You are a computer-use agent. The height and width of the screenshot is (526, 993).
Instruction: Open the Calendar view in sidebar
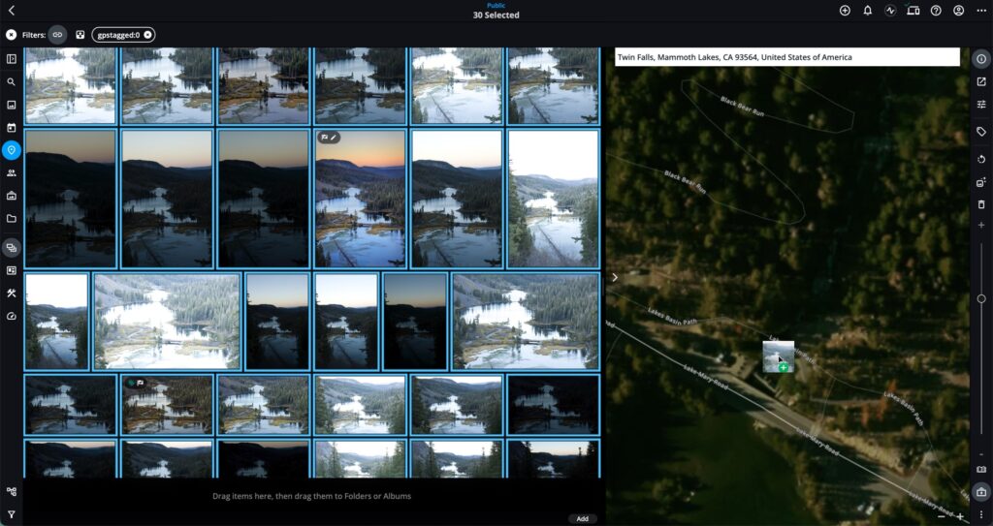tap(12, 127)
